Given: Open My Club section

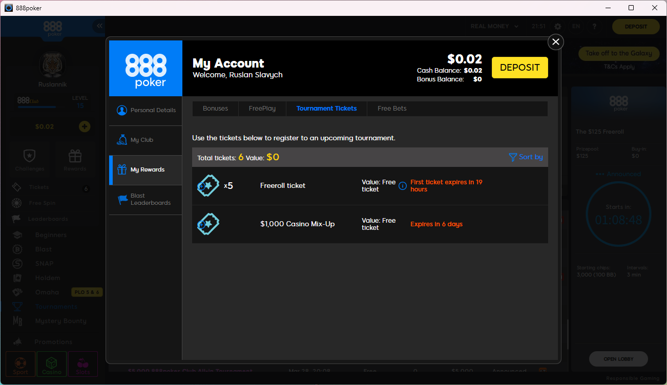Looking at the screenshot, I should point(145,140).
